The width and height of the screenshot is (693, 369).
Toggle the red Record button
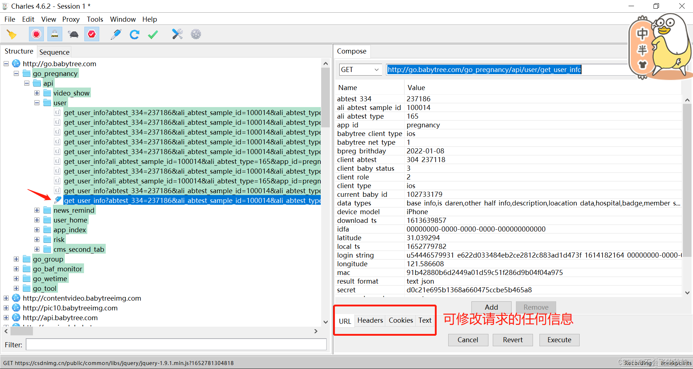tap(36, 34)
